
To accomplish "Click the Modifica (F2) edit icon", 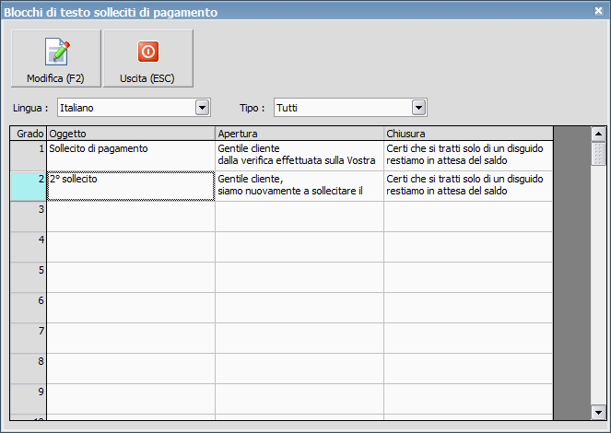I will click(x=55, y=52).
